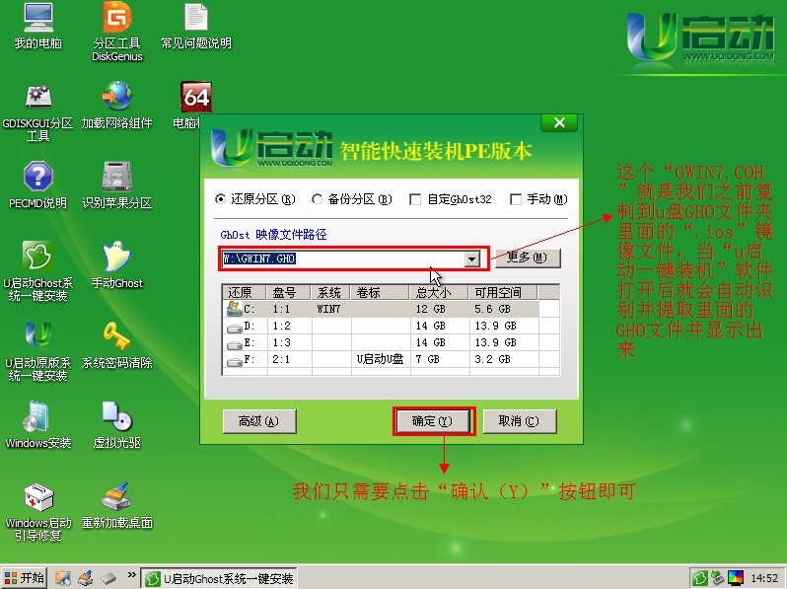
Task: Click 重新加载桌面 brush icon
Action: coord(117,506)
